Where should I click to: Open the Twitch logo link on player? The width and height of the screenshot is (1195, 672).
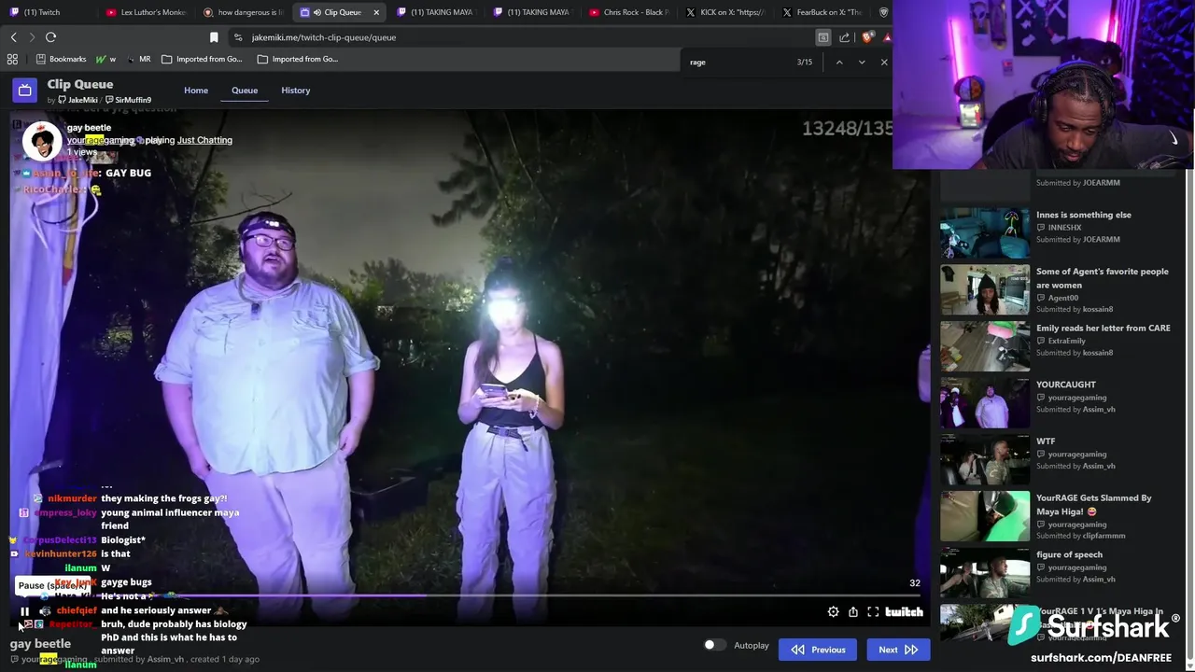point(904,612)
